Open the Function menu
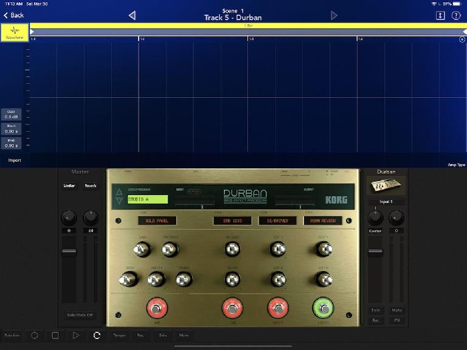 (12, 335)
